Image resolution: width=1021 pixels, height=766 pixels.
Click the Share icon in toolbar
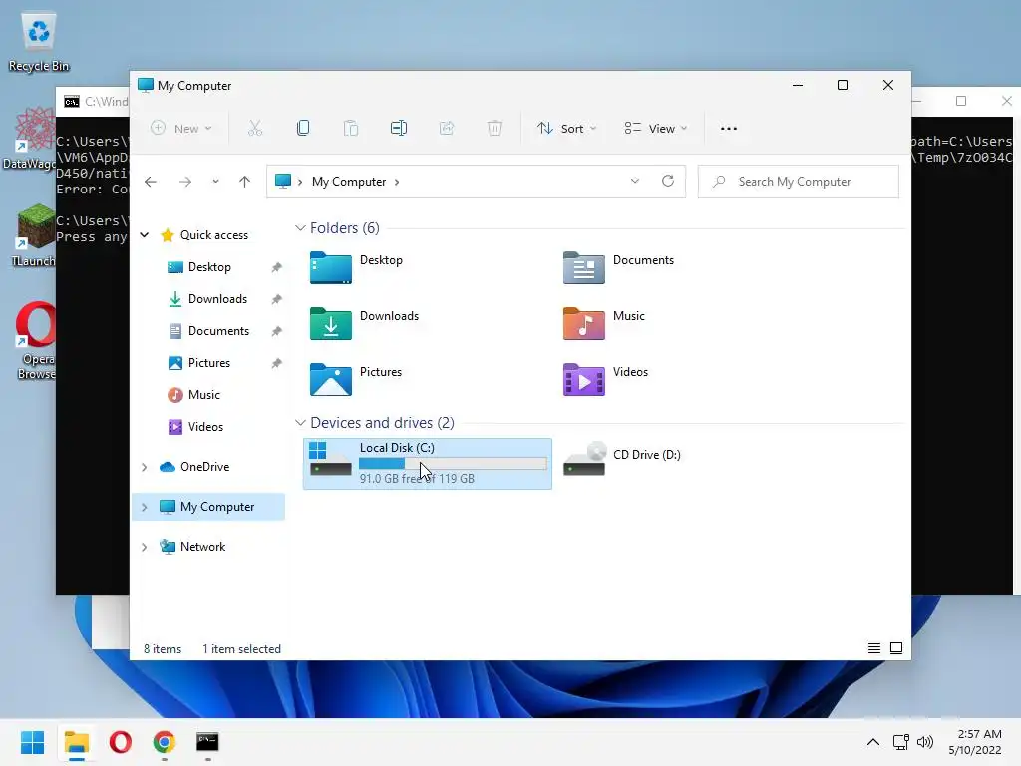[x=447, y=129]
